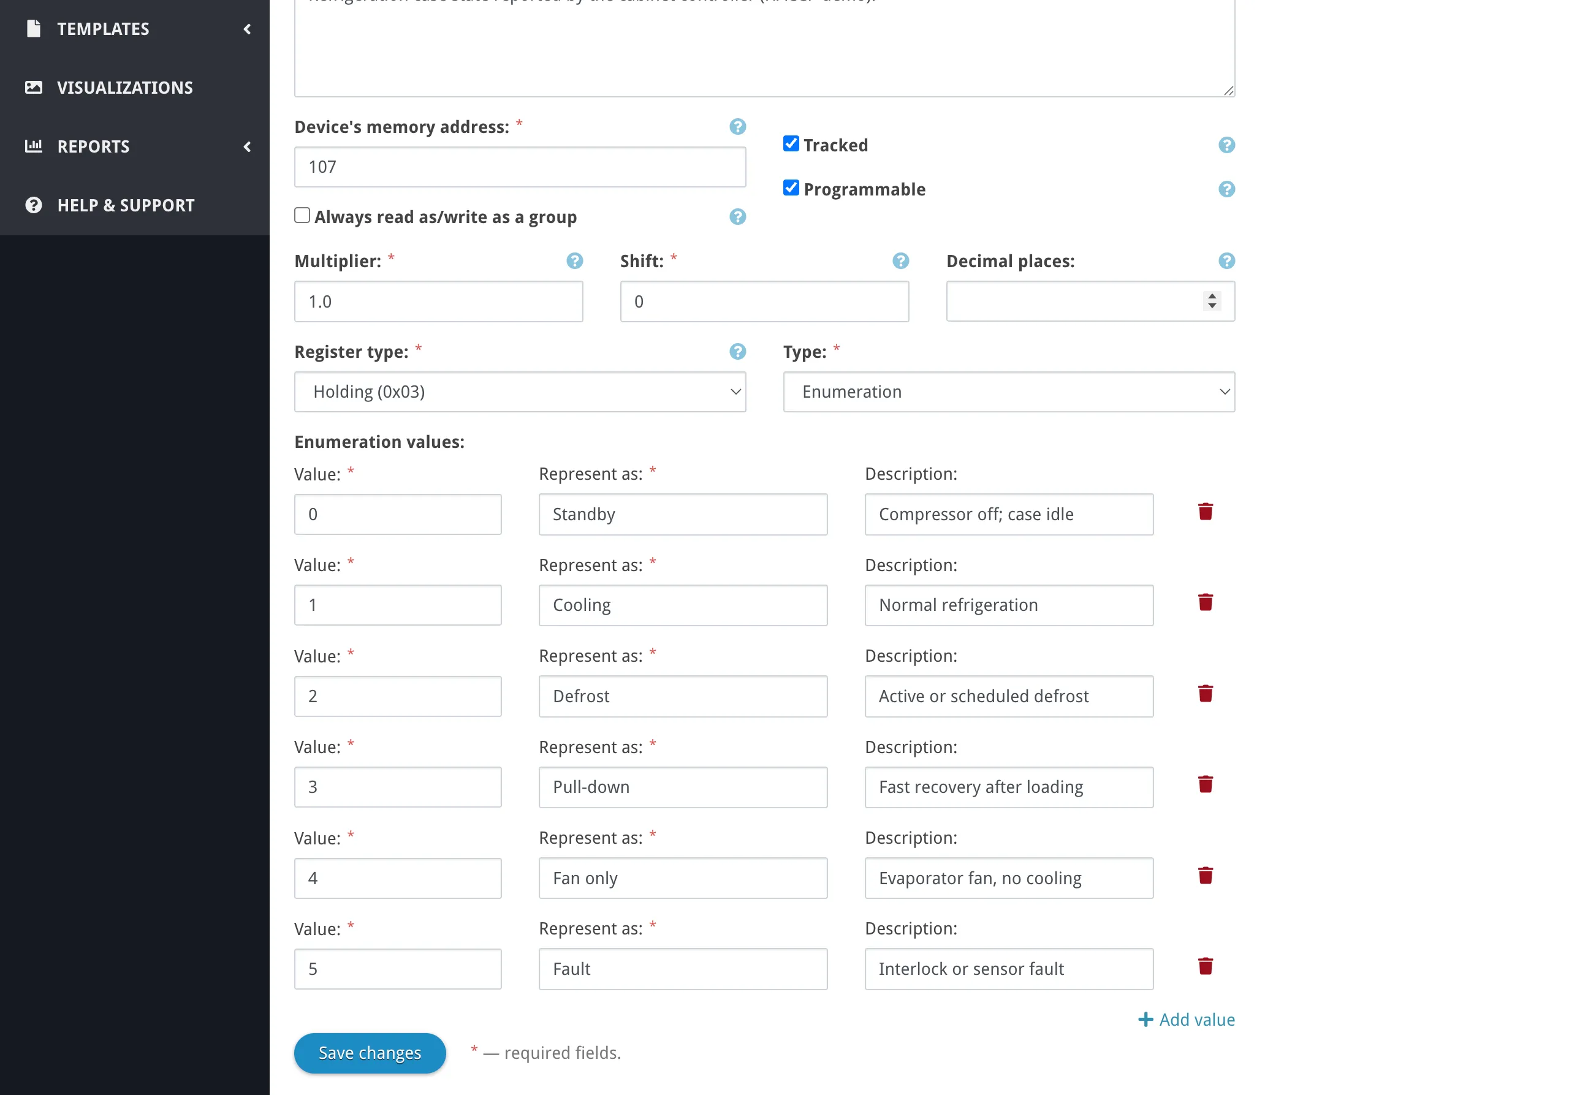Click the Templates file icon in sidebar
This screenshot has height=1095, width=1569.
[x=34, y=29]
